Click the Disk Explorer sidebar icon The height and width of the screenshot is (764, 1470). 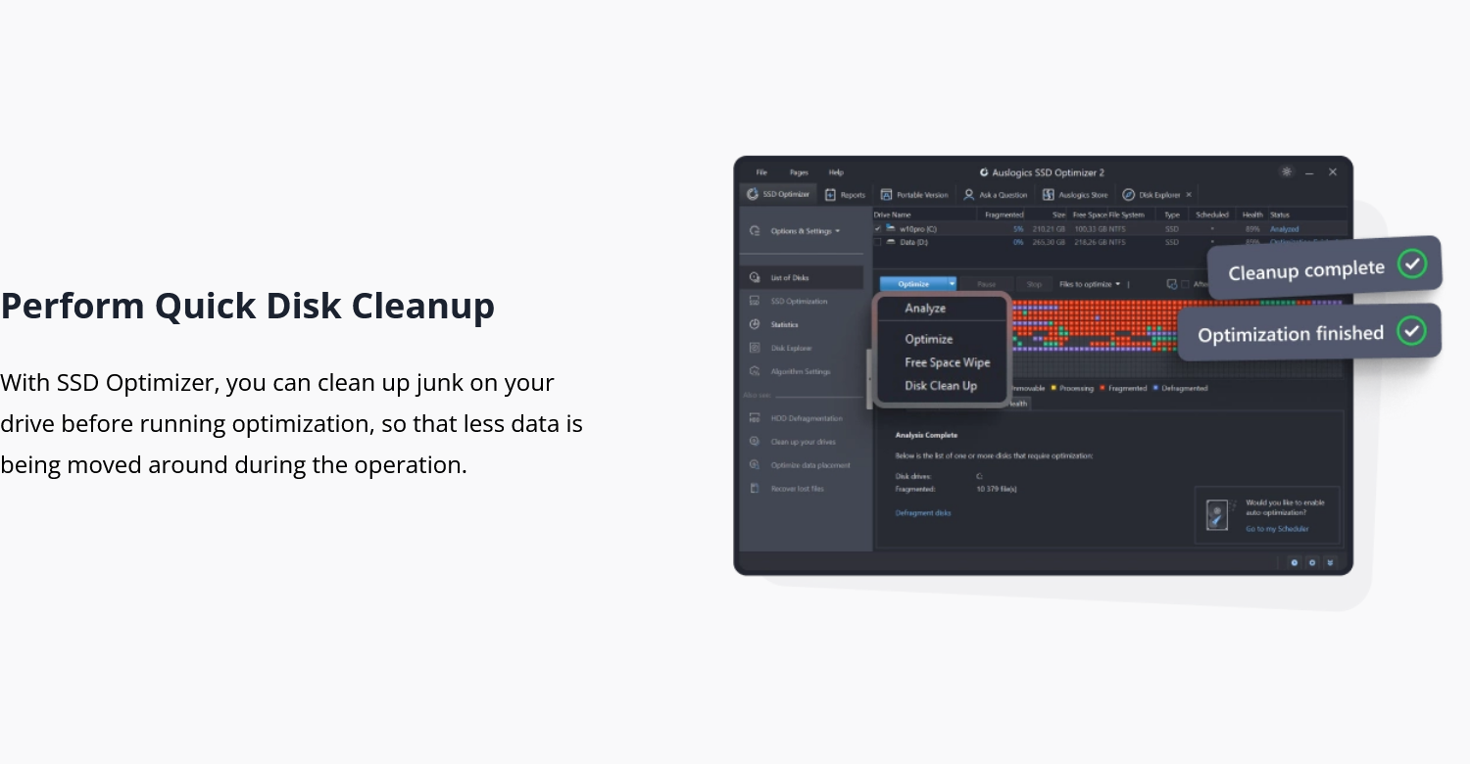coord(755,348)
